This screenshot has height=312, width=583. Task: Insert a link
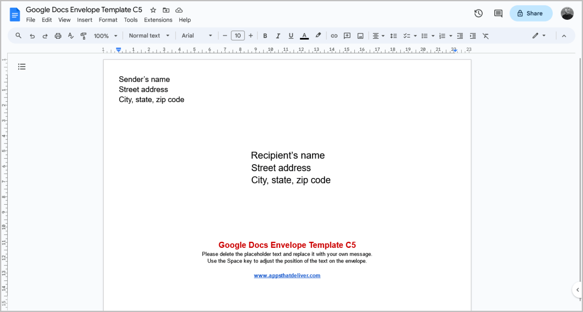(334, 36)
